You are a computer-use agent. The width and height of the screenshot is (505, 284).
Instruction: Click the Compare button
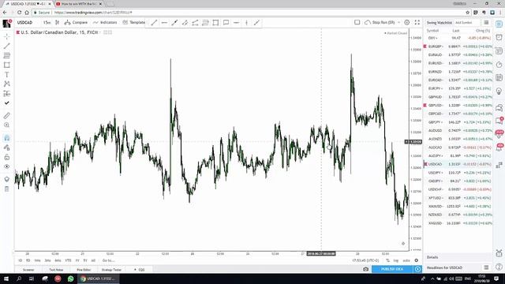coord(76,23)
